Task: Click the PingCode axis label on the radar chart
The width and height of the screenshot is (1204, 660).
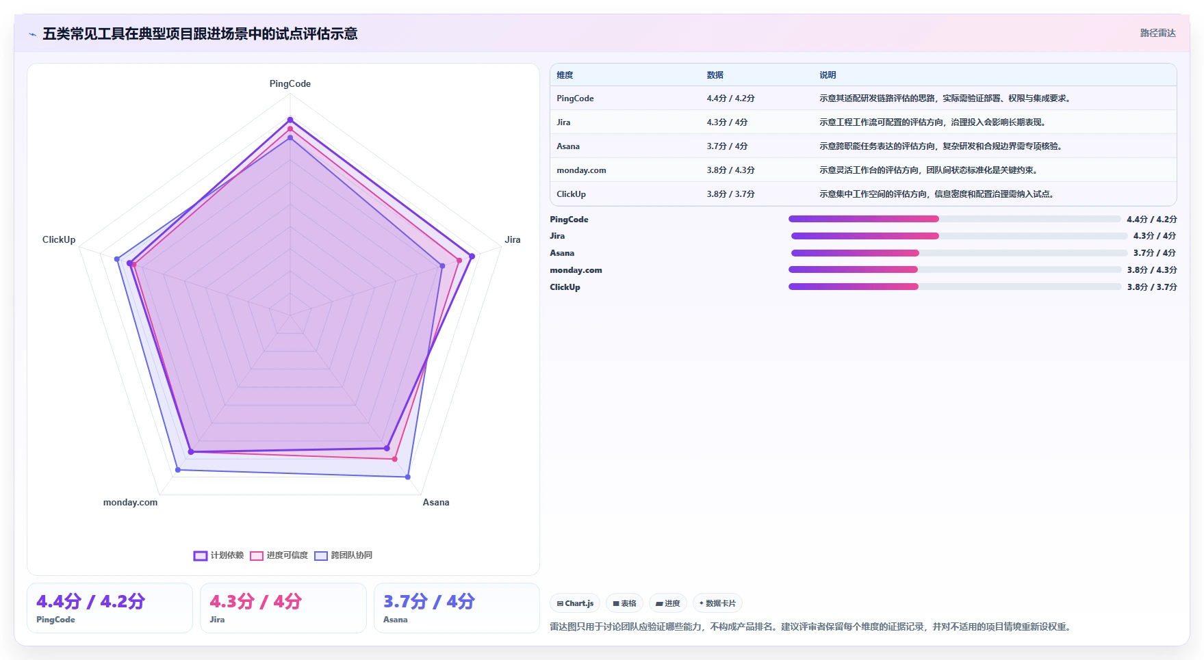Action: pos(290,83)
